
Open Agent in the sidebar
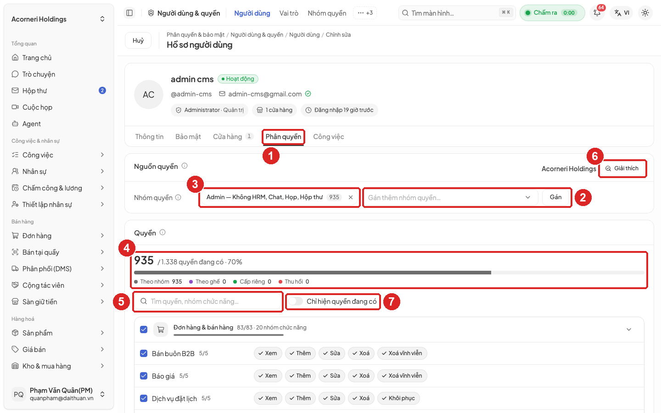(x=59, y=124)
